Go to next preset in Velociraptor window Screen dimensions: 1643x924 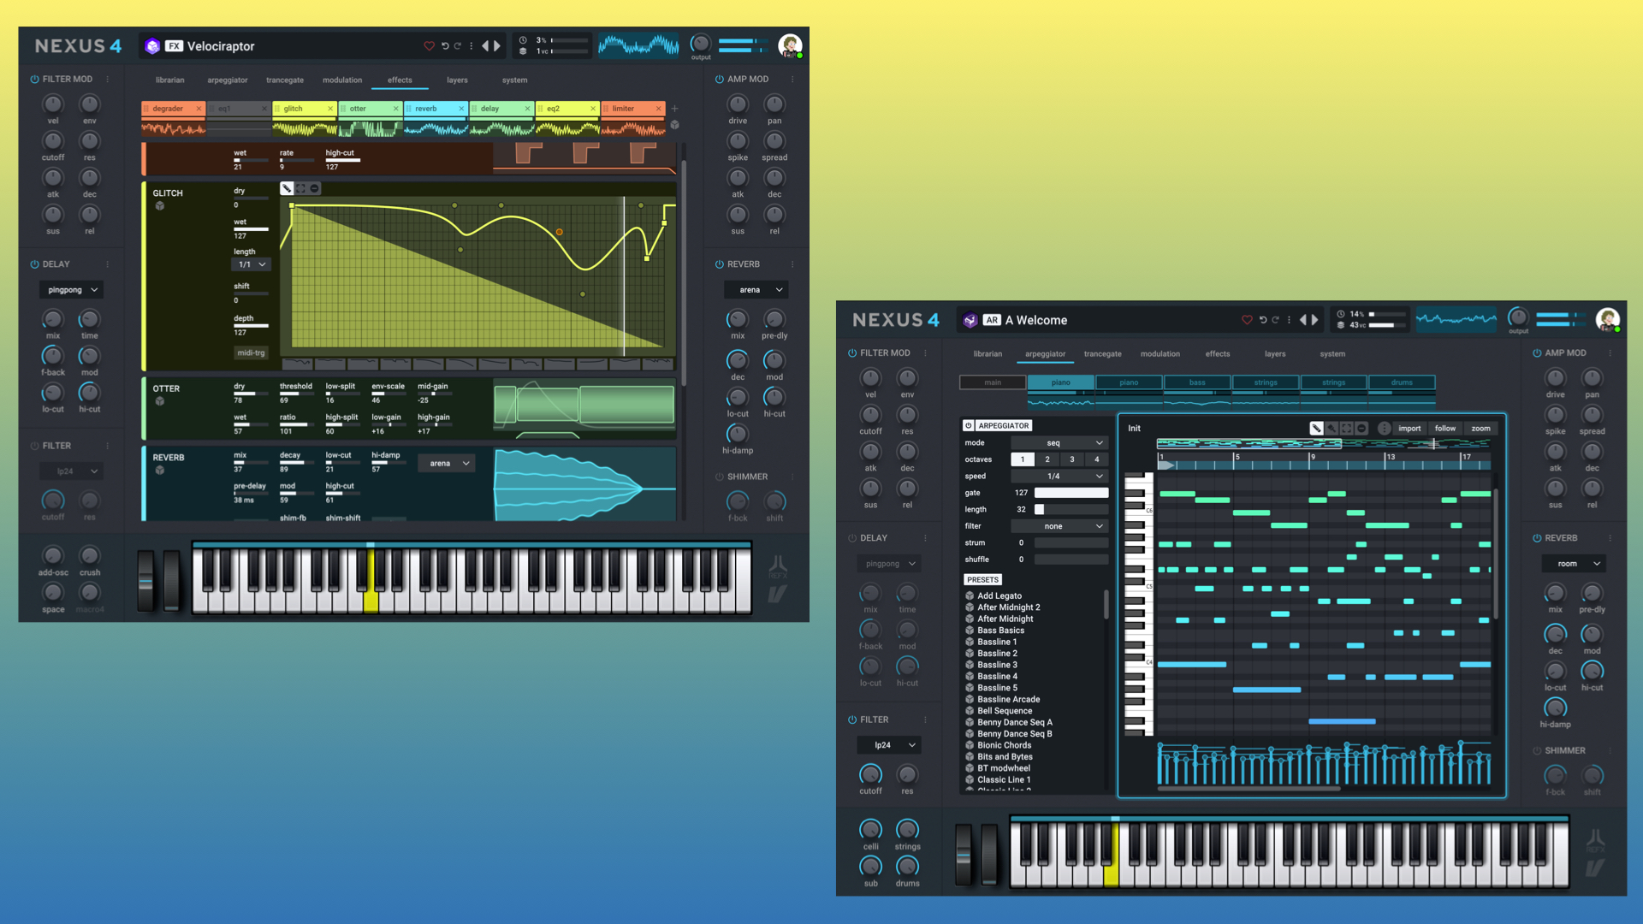pos(497,46)
